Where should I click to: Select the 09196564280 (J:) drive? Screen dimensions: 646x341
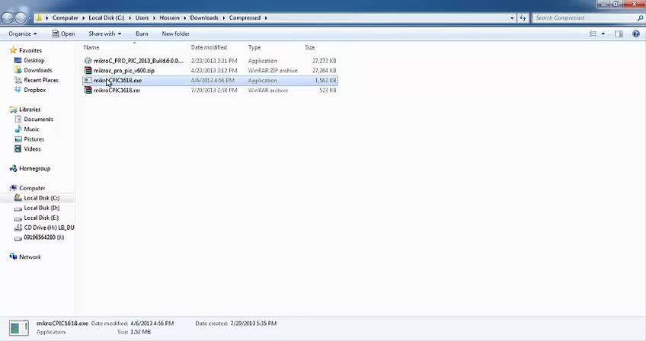pyautogui.click(x=43, y=237)
